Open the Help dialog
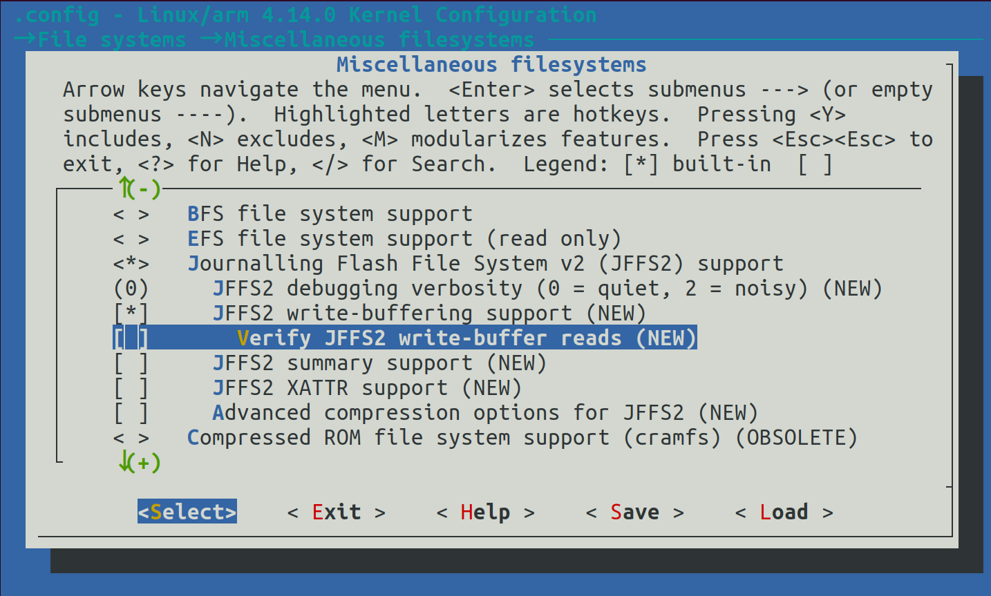The width and height of the screenshot is (991, 596). (484, 512)
